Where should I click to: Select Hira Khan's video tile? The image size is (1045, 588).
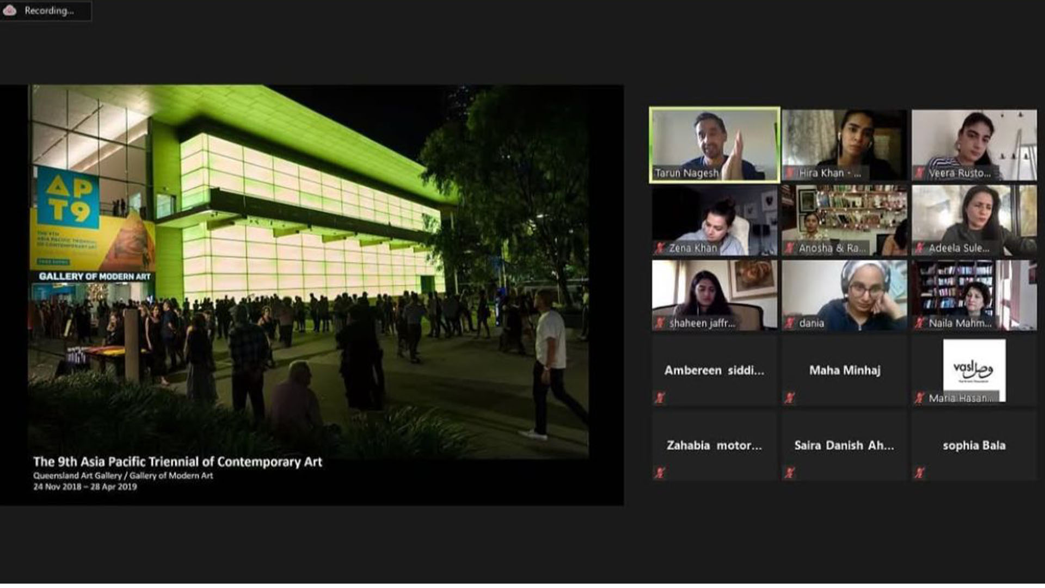(845, 145)
